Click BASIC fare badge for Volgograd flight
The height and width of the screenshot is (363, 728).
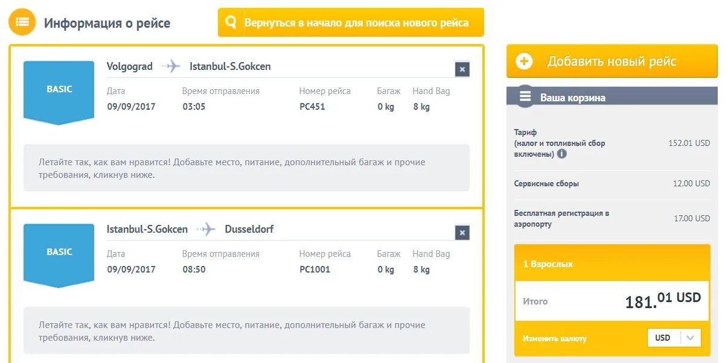[x=59, y=90]
